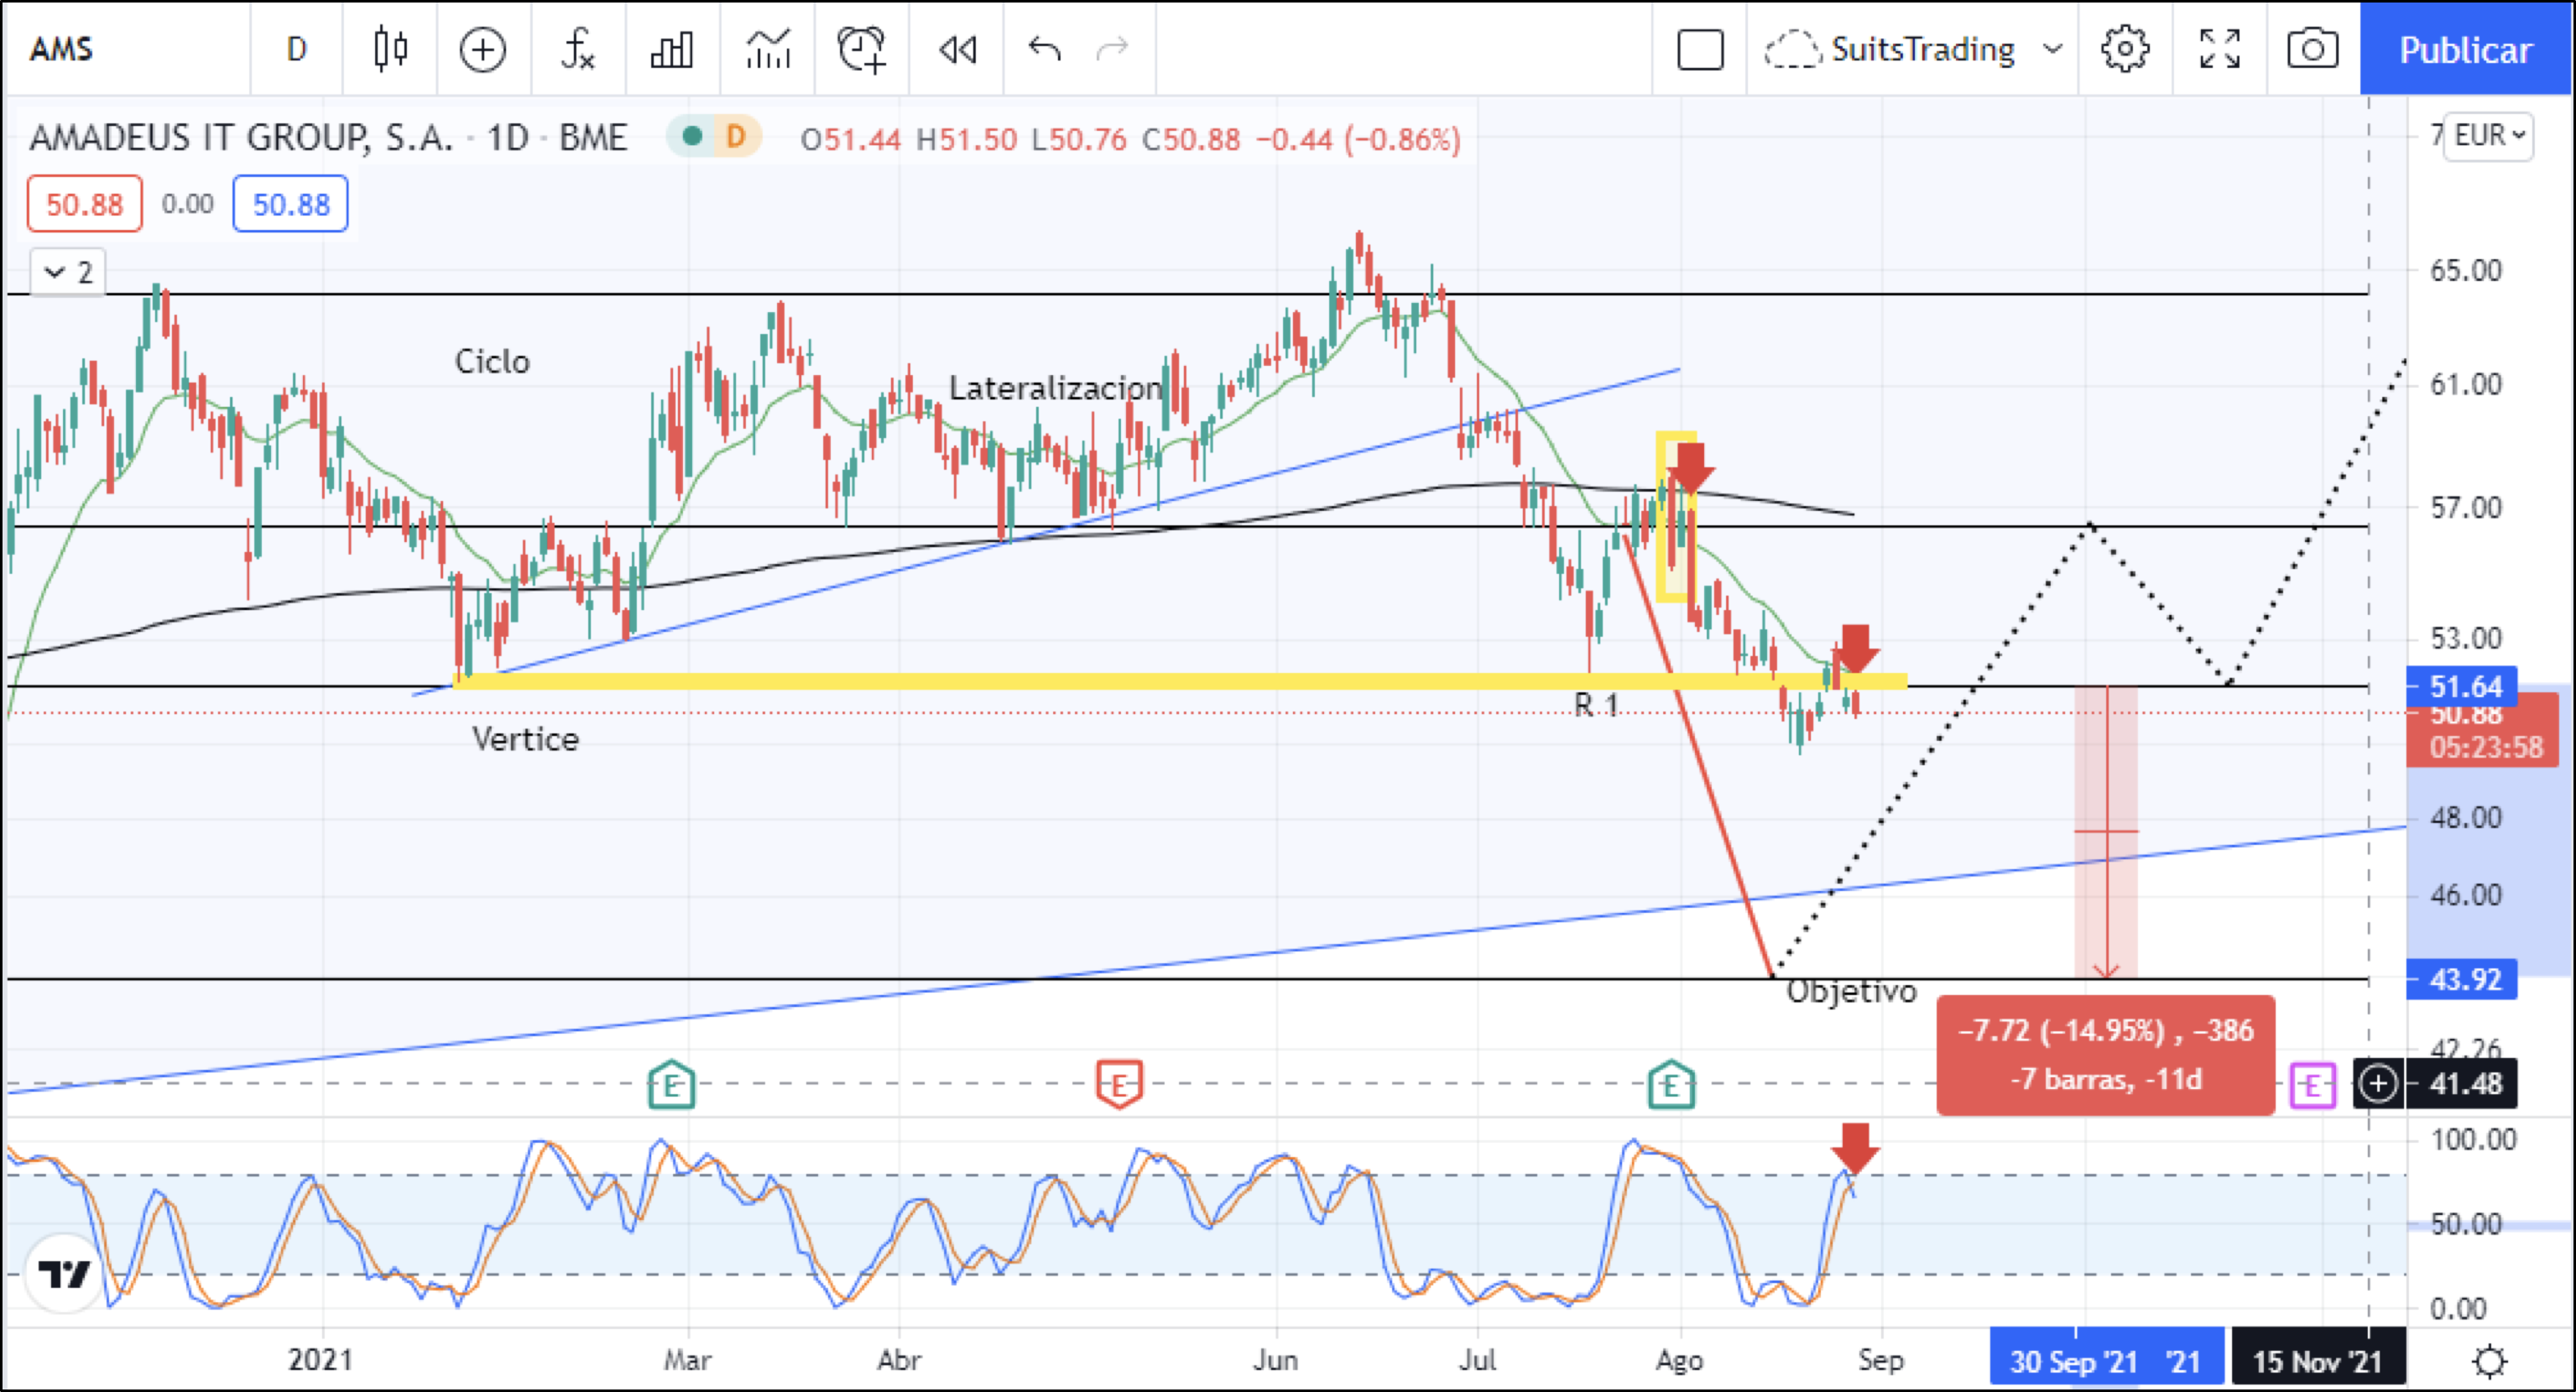
Task: Open chart settings gear in the toolbar
Action: (x=2124, y=49)
